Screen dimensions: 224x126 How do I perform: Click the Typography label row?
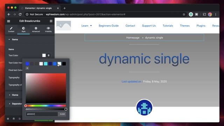pyautogui.click(x=14, y=77)
